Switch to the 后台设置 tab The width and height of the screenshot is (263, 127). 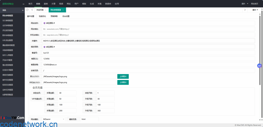(x=66, y=16)
